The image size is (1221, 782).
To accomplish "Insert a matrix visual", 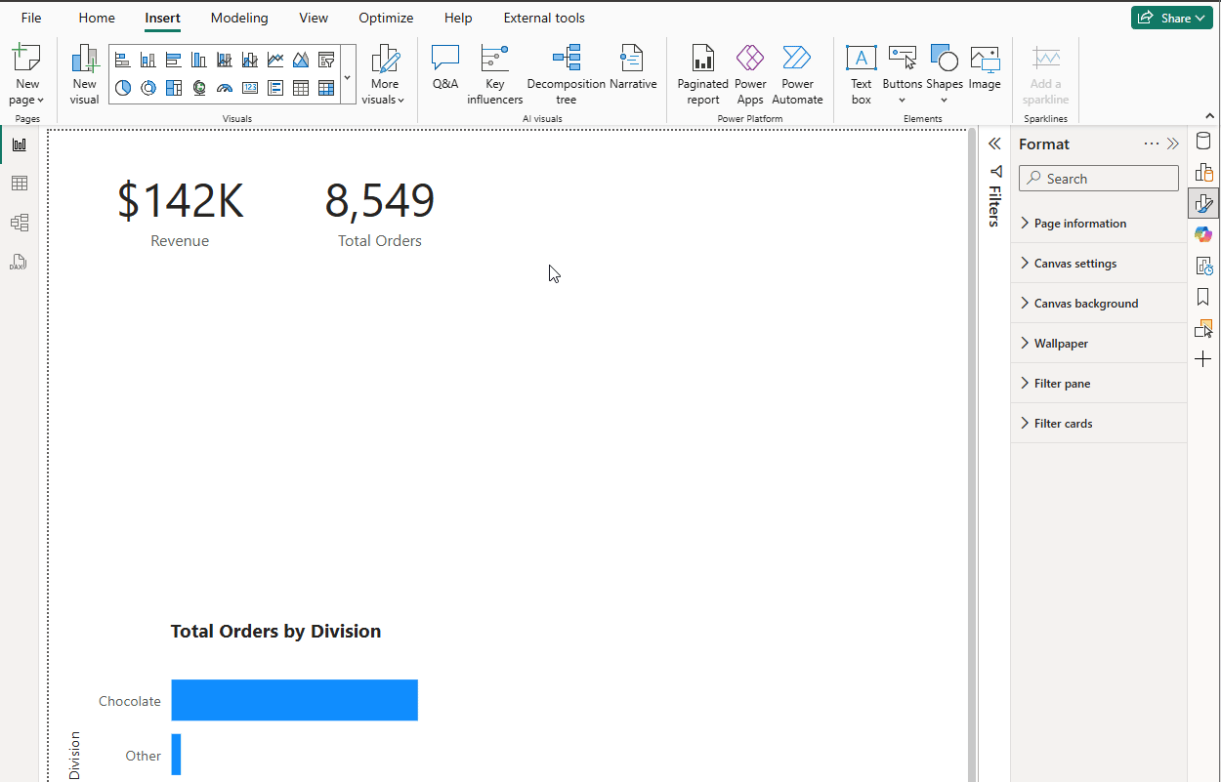I will pyautogui.click(x=326, y=88).
